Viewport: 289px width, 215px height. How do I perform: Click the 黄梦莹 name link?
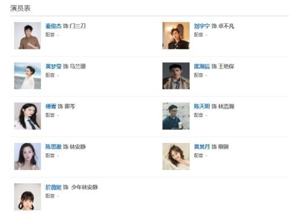(53, 66)
